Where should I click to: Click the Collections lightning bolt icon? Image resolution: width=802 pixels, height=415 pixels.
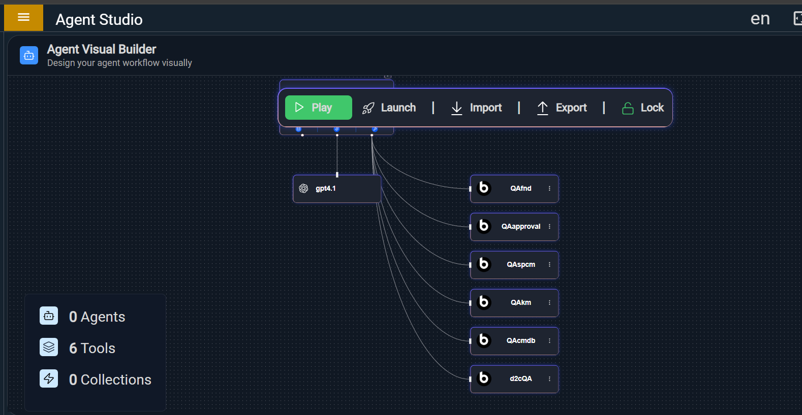[49, 378]
